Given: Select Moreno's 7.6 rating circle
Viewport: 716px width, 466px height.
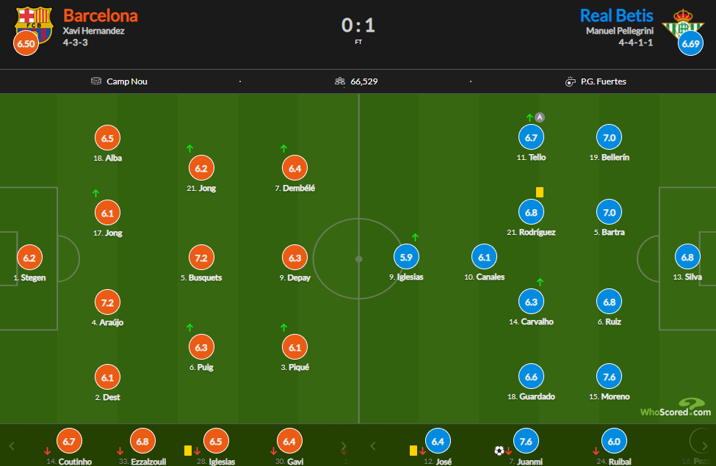Looking at the screenshot, I should [x=609, y=377].
